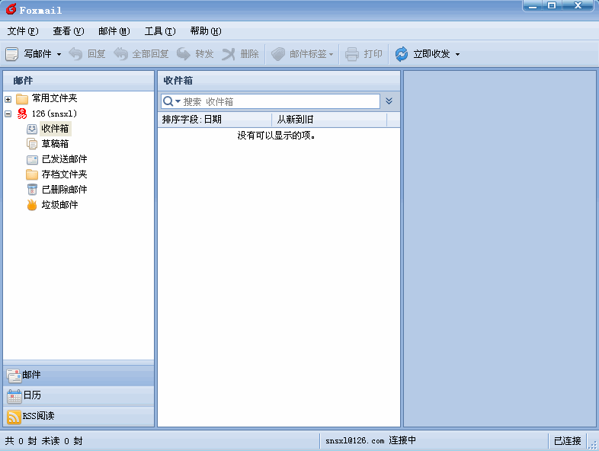Image resolution: width=599 pixels, height=451 pixels.
Task: Click the 邮件 mail pane icon
Action: point(14,376)
